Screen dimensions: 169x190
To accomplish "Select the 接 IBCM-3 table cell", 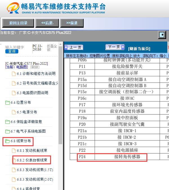I will [x=127, y=144].
